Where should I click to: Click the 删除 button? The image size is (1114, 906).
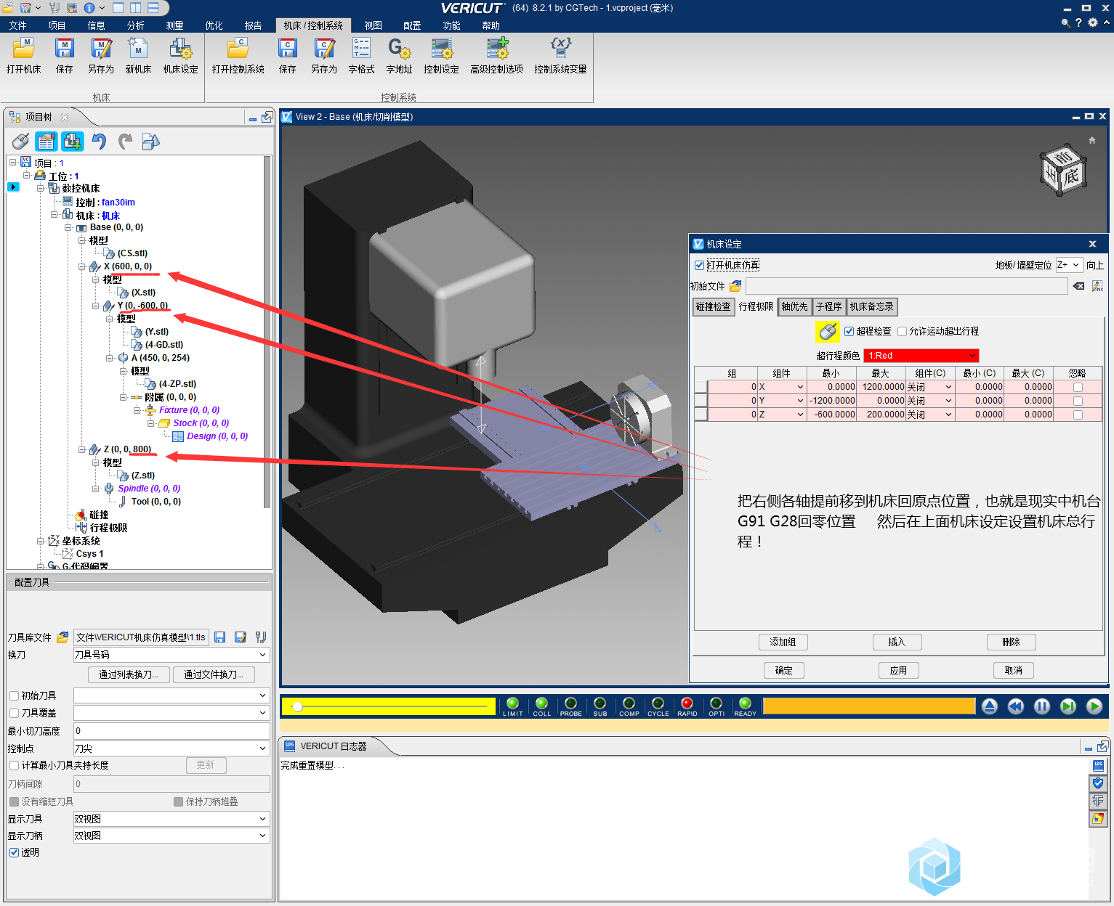tap(1011, 642)
